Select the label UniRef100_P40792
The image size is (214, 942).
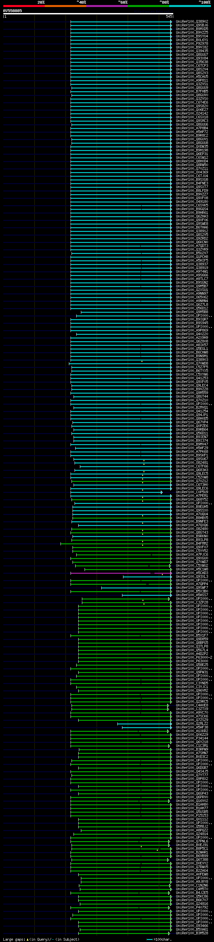pos(192,907)
